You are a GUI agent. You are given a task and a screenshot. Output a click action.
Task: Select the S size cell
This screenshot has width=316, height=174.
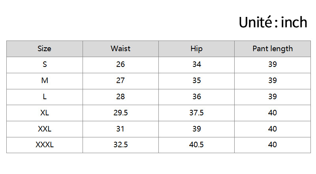(x=45, y=65)
